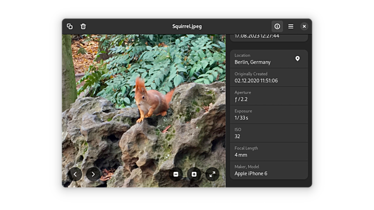Open location in maps via marker icon

pyautogui.click(x=297, y=59)
